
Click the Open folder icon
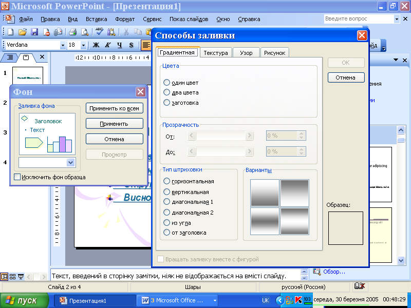coord(23,32)
